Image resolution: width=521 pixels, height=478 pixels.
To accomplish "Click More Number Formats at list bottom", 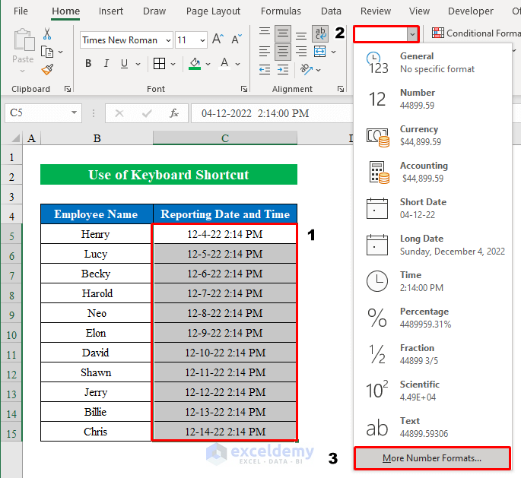I will point(432,458).
